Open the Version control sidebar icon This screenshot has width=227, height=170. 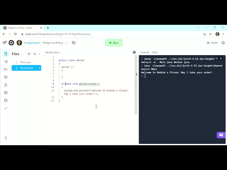(6, 62)
